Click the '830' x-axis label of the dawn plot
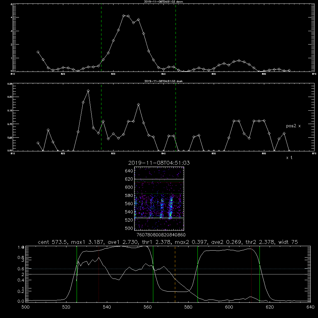The width and height of the screenshot is (318, 318). coord(113,74)
